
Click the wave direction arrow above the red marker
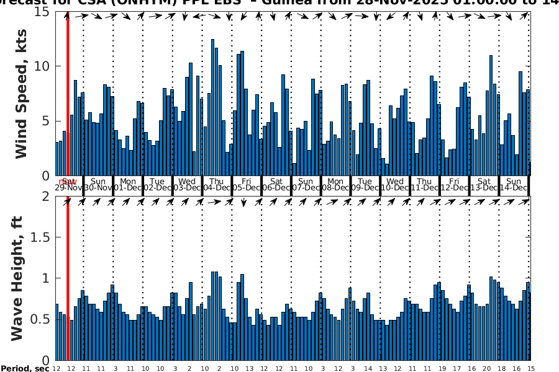[68, 202]
